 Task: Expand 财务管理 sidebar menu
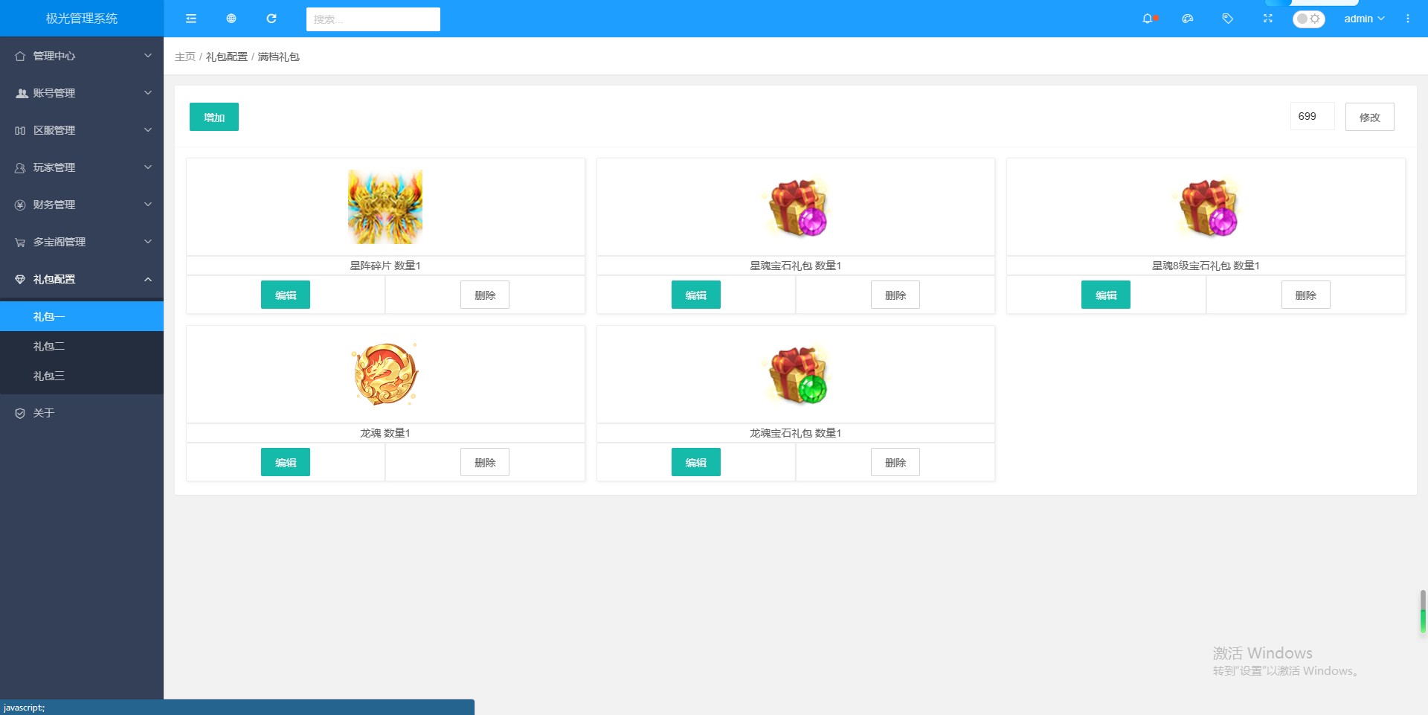coord(82,205)
